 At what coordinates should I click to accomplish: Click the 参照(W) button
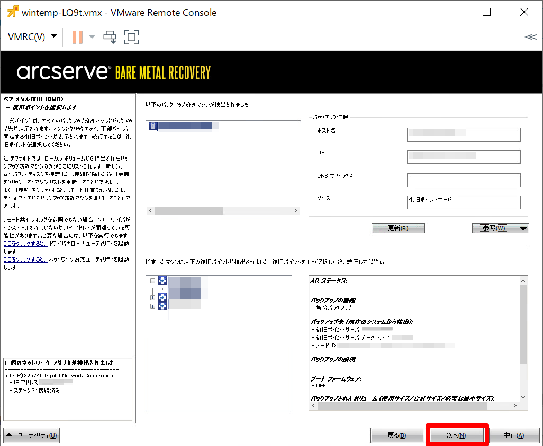click(494, 228)
